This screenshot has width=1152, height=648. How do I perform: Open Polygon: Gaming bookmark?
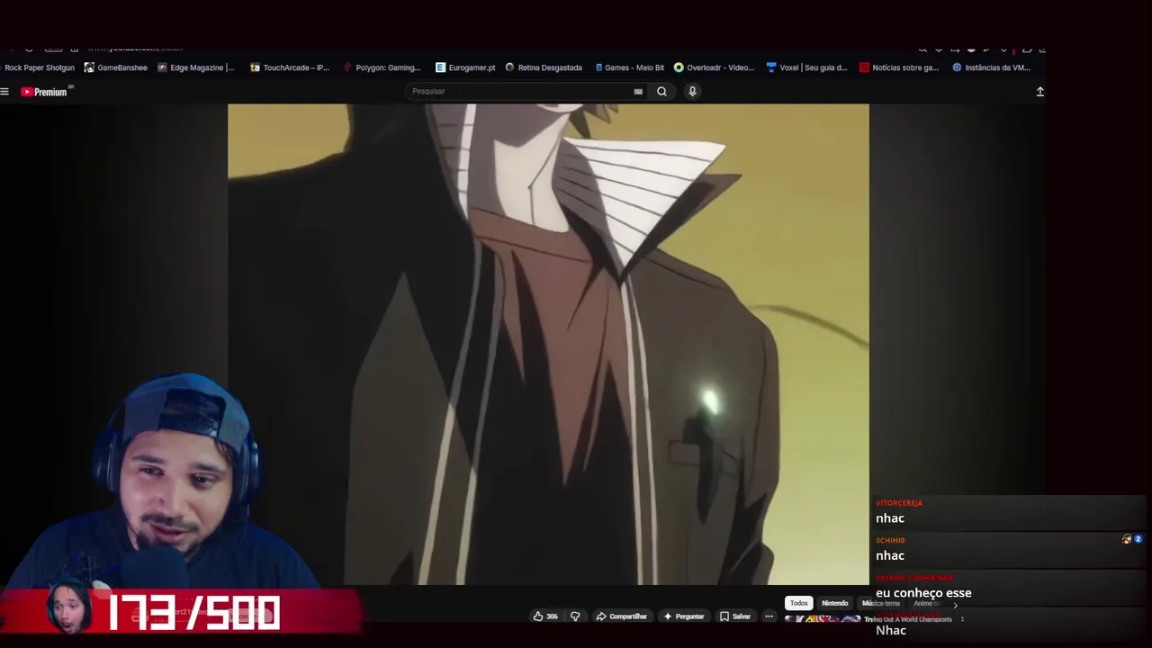point(382,67)
